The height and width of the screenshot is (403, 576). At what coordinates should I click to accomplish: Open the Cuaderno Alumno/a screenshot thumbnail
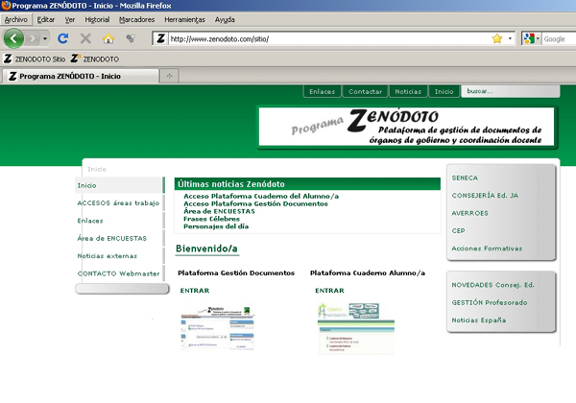pyautogui.click(x=356, y=328)
